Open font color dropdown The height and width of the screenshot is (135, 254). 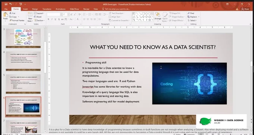(80, 19)
